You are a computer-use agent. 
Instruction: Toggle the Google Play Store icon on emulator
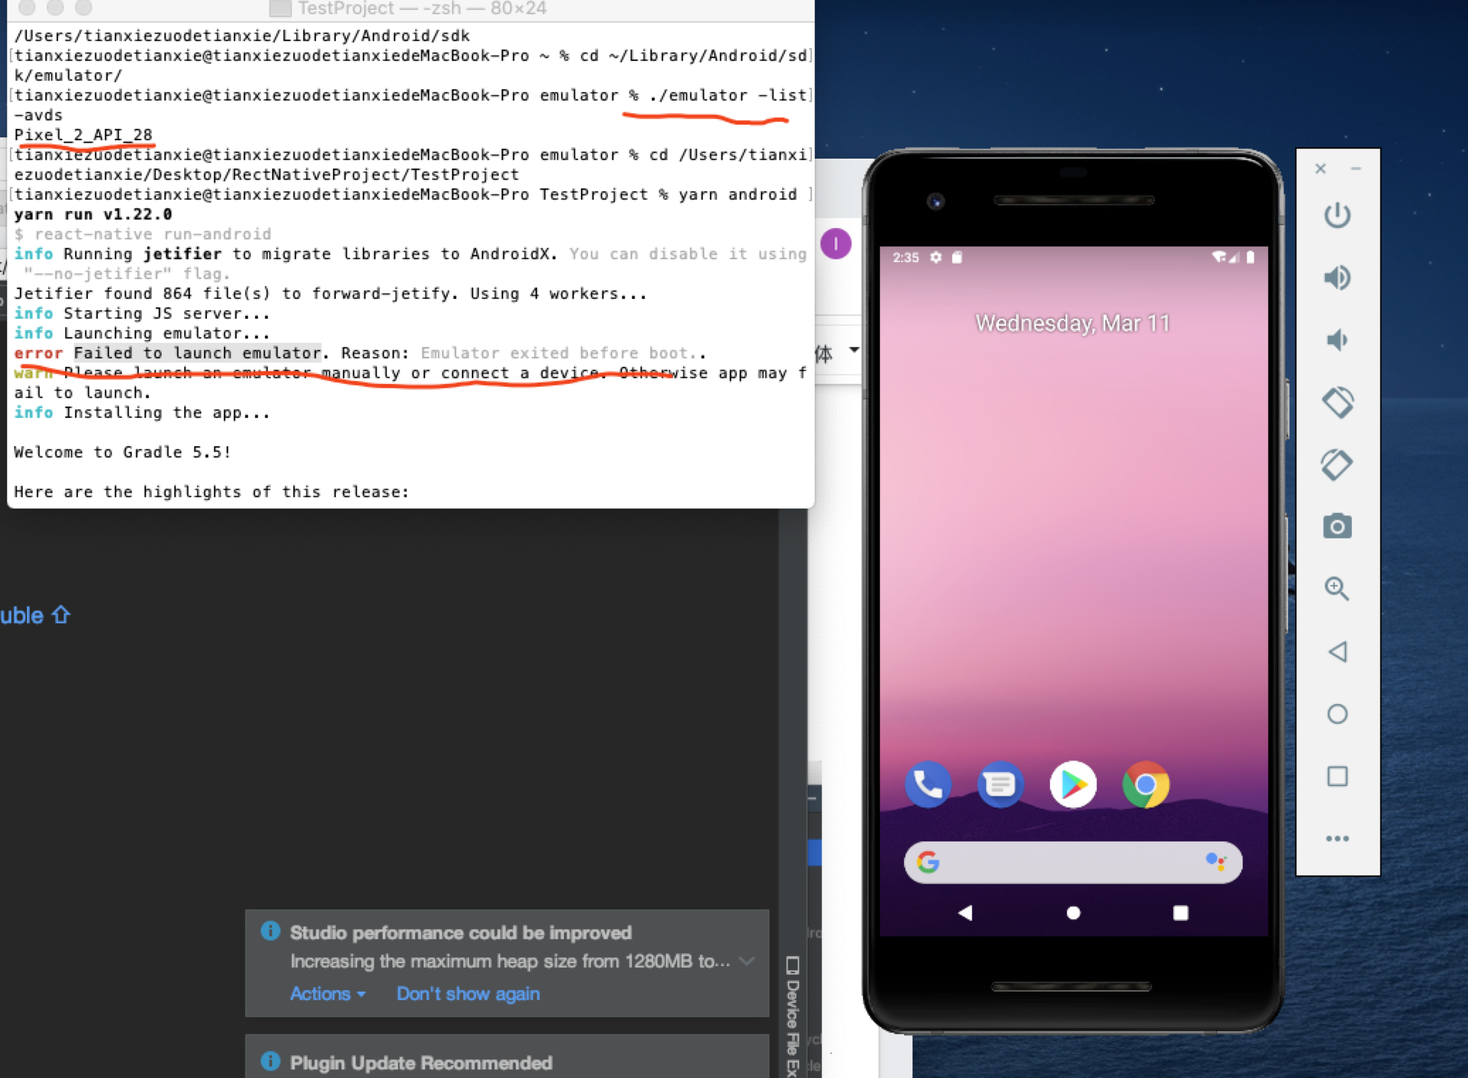(x=1071, y=784)
